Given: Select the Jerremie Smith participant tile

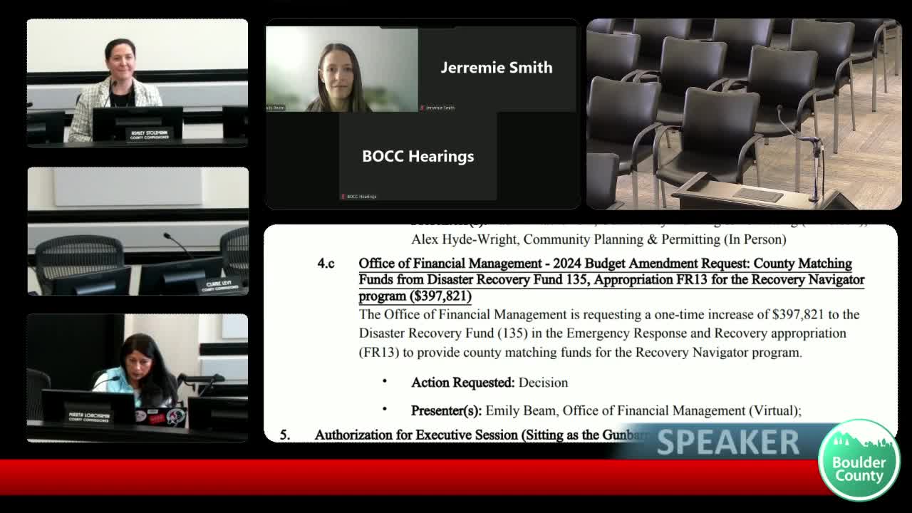Looking at the screenshot, I should click(497, 69).
